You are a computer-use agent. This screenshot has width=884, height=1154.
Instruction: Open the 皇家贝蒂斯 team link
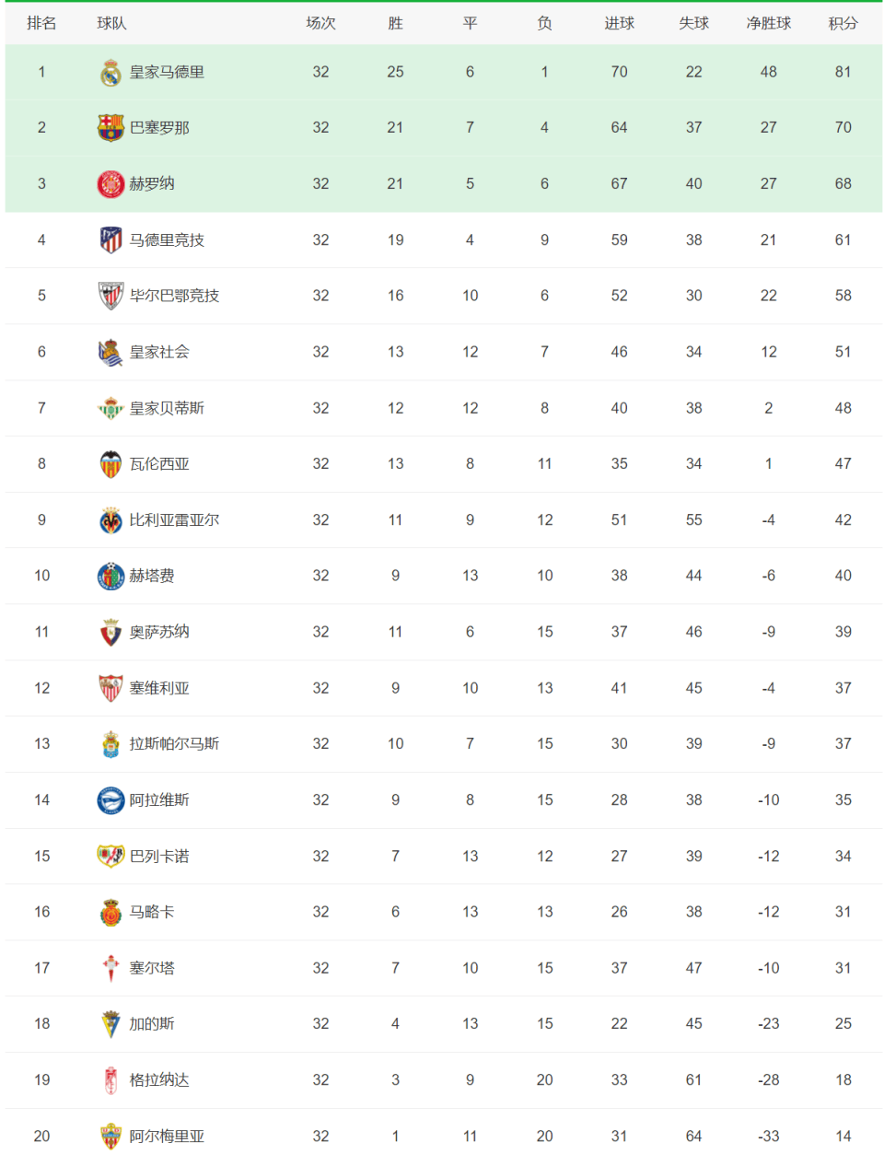click(x=167, y=408)
